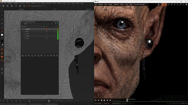This screenshot has width=188, height=105.
Task: Select the arrow Select tool in Mari's left toolbar
Action: pyautogui.click(x=2, y=11)
